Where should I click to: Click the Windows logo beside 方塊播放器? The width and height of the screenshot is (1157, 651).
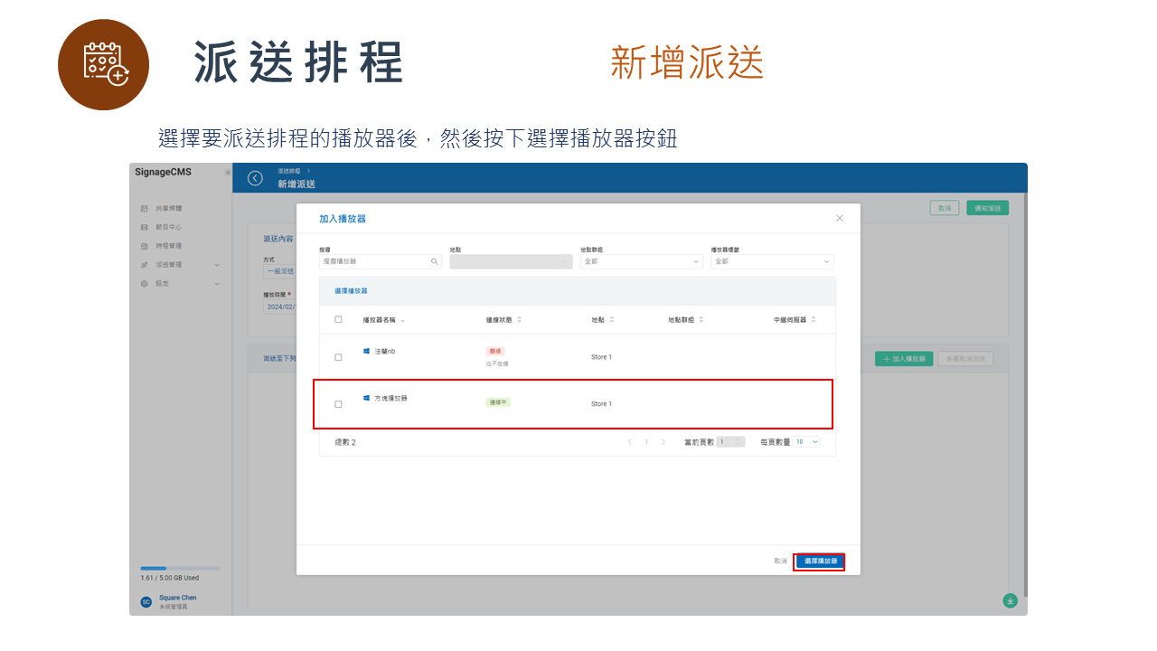[x=365, y=397]
